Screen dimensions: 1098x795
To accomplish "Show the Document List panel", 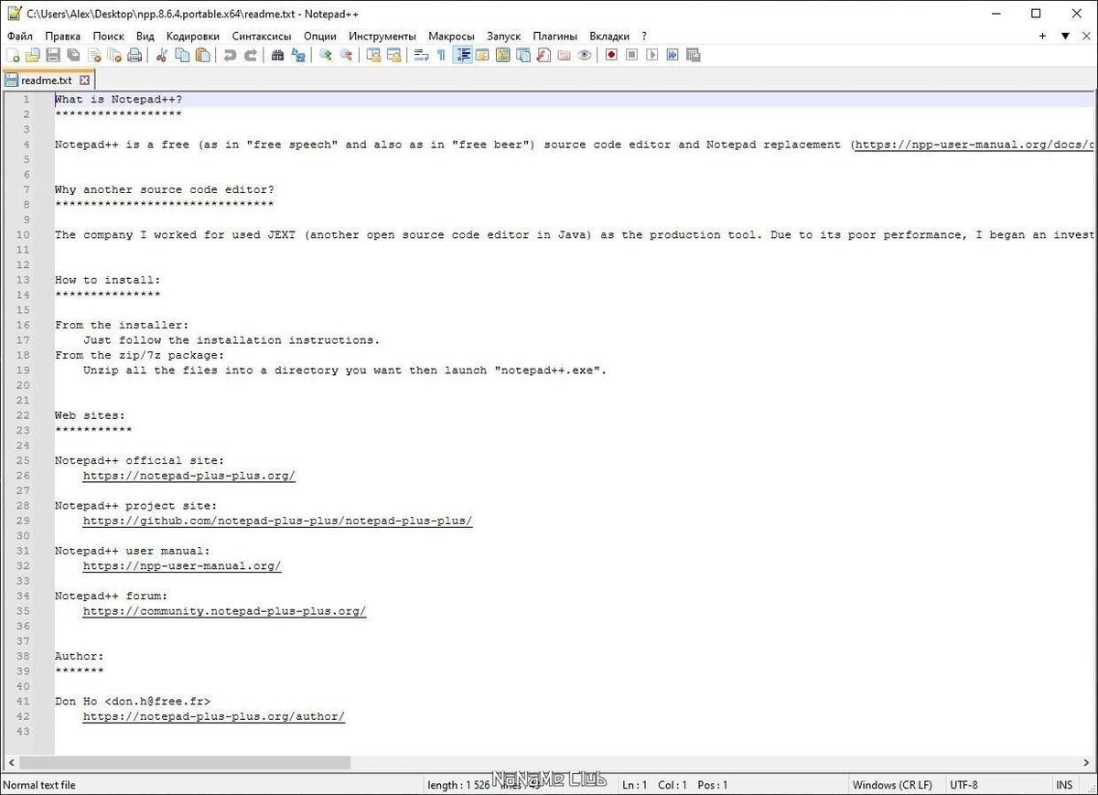I will 522,55.
